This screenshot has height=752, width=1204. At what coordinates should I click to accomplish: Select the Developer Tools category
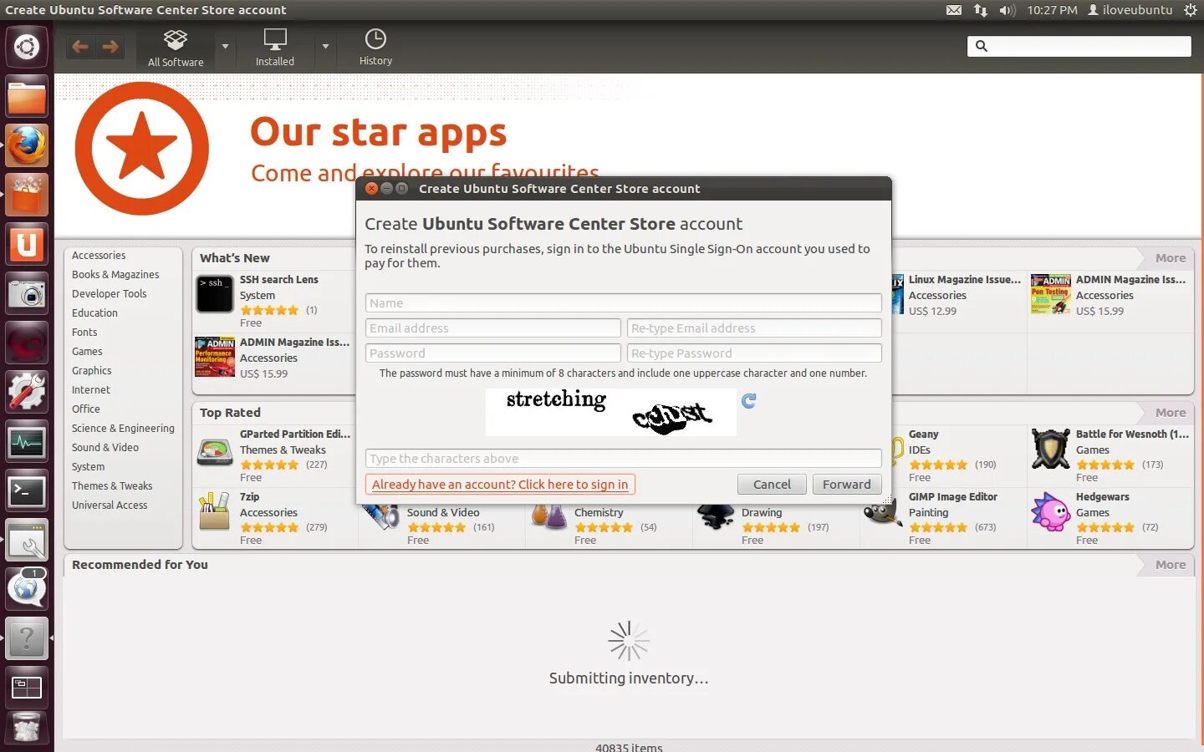click(109, 294)
